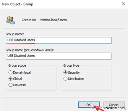Viewport: 128px width, 111px height.
Task: Select the Domain local scope option
Action: 20,73
